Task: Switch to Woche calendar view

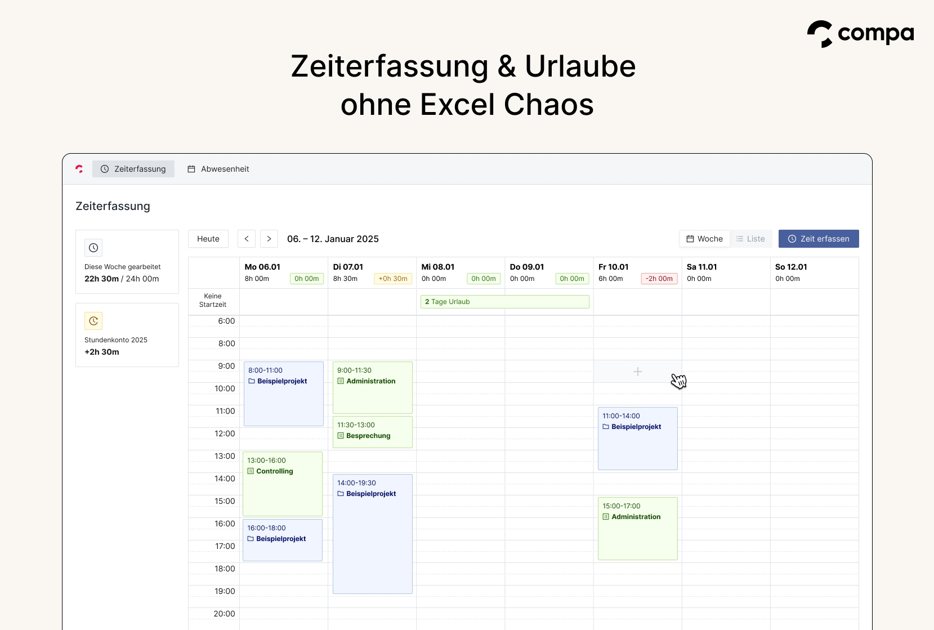Action: click(705, 239)
